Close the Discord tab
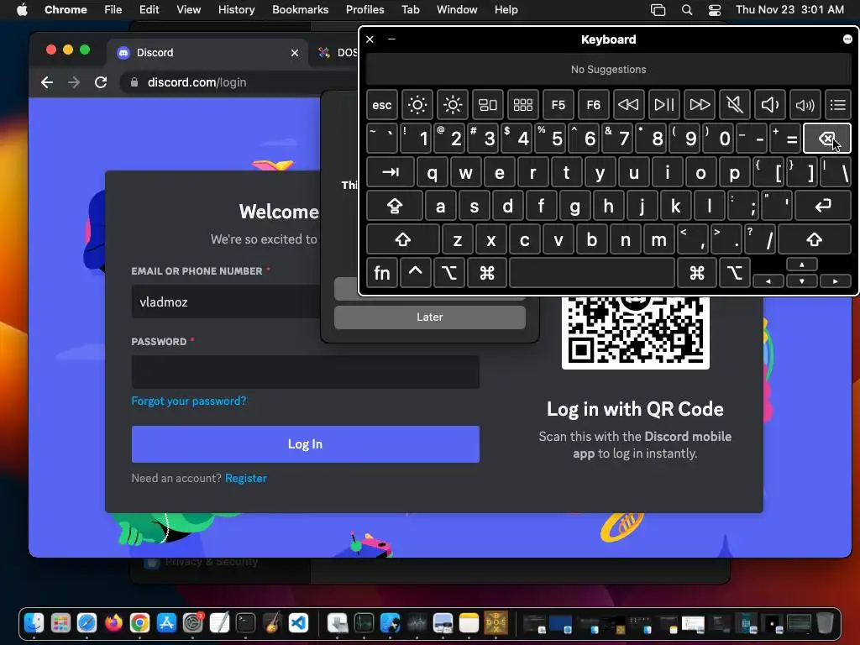Viewport: 860px width, 645px height. tap(295, 53)
